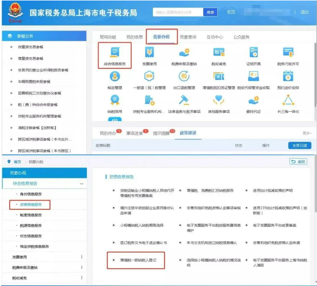Viewport: 317px width, 286px height.
Task: Open the 税务行政许可 icon
Action: pos(288,52)
